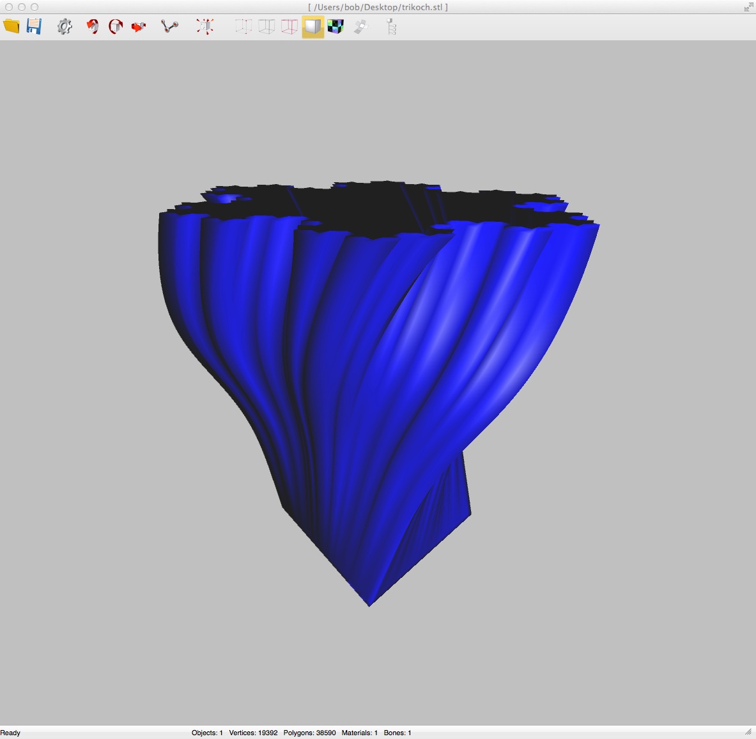This screenshot has height=739, width=756.
Task: Select the textured checker cube display mode
Action: tap(336, 26)
